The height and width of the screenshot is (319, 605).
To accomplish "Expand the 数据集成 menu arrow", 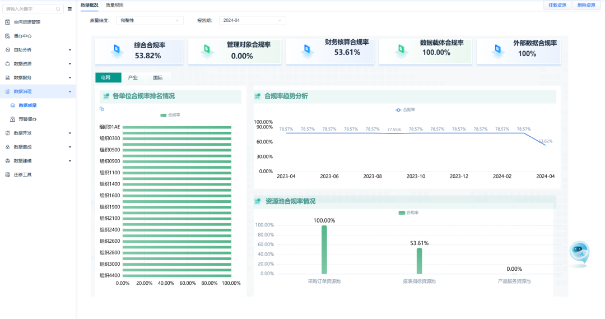I will coord(70,147).
